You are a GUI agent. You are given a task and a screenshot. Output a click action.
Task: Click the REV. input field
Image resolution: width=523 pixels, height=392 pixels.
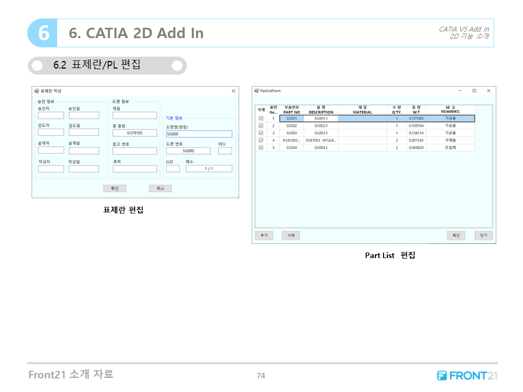pyautogui.click(x=225, y=151)
